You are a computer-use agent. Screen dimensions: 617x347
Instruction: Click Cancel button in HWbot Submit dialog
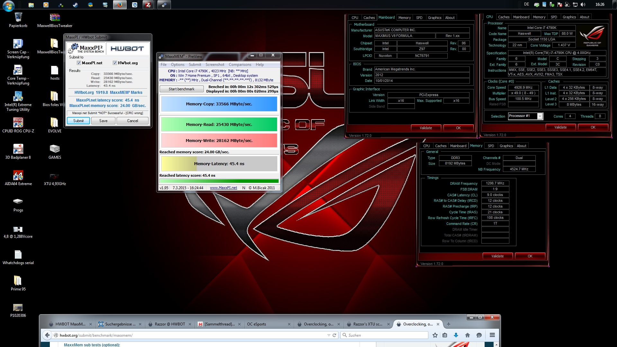click(133, 121)
